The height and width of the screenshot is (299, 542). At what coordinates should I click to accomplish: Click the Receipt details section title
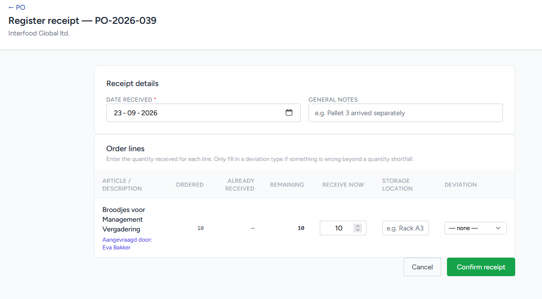133,84
